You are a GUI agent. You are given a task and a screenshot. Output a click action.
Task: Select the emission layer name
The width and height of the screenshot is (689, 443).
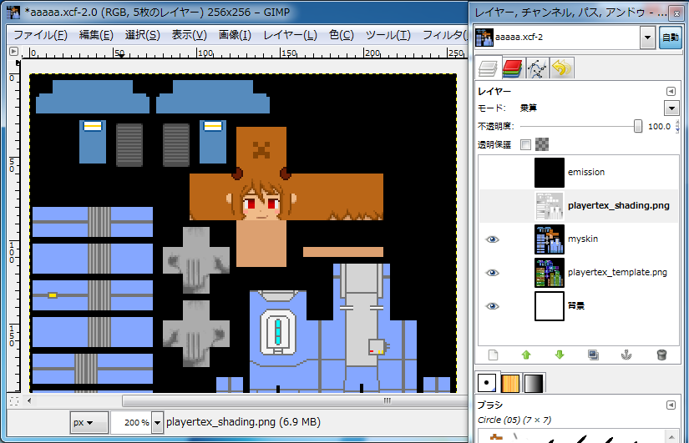pos(586,172)
